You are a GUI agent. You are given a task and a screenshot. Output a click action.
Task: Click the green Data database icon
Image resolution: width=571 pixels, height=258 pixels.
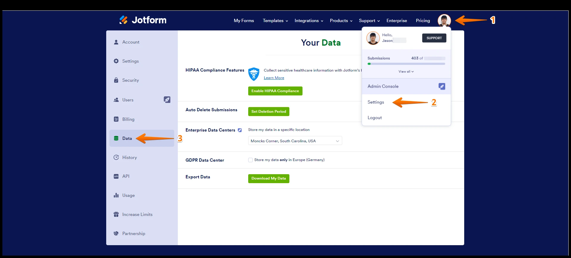pyautogui.click(x=116, y=138)
